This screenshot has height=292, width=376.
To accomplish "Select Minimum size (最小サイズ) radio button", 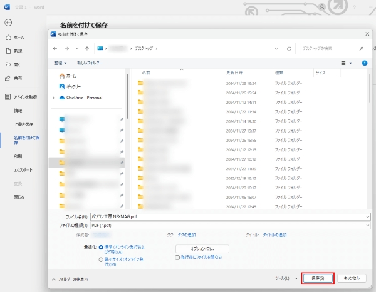I will (101, 259).
